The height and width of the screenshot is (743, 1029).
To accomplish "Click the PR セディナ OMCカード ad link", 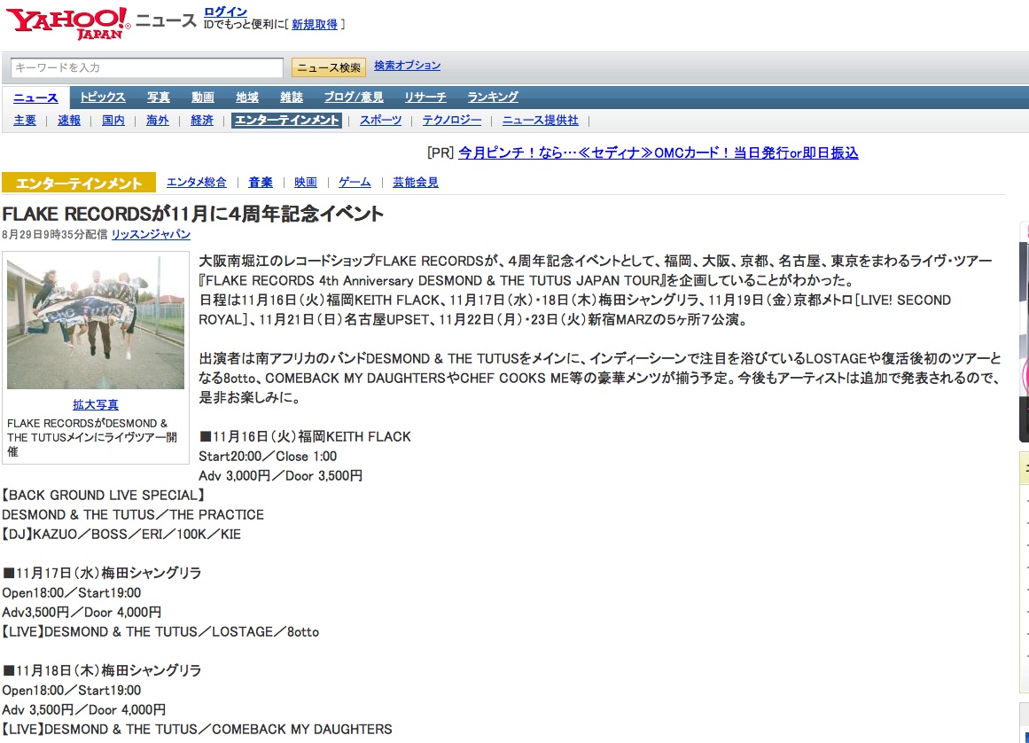I will [x=659, y=153].
